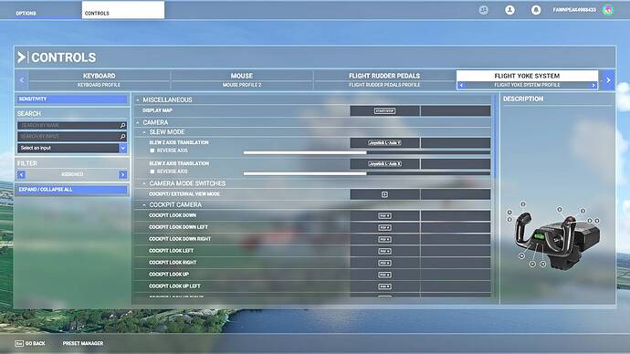Image resolution: width=630 pixels, height=354 pixels.
Task: Click the Display Map primary binding
Action: point(384,111)
